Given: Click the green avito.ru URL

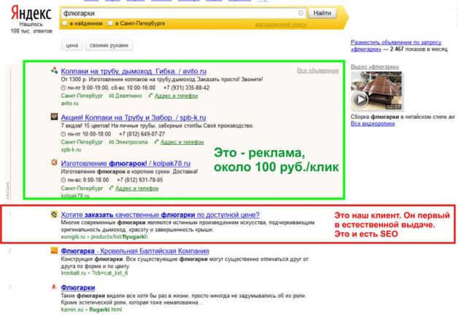Looking at the screenshot, I should pyautogui.click(x=69, y=103).
